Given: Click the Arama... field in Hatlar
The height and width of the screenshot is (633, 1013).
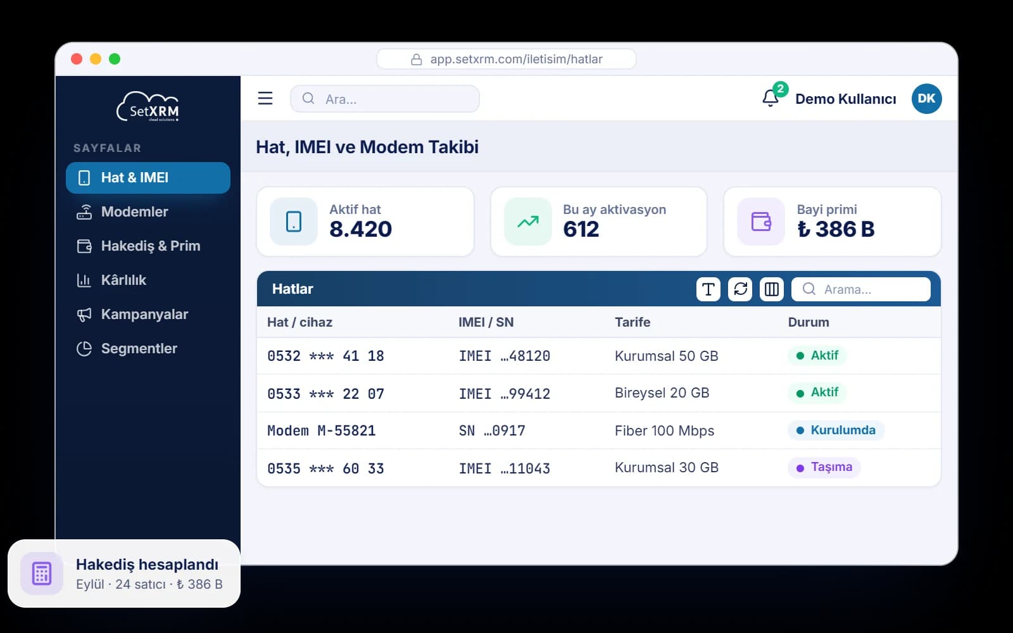Looking at the screenshot, I should tap(861, 289).
